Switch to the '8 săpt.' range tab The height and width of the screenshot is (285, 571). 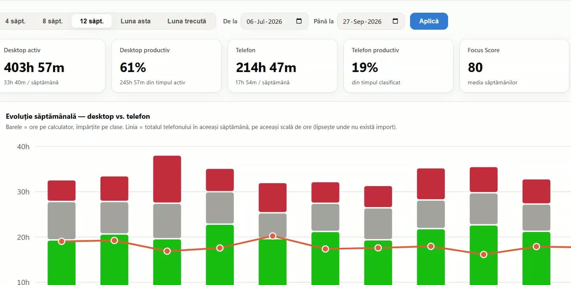[x=53, y=21]
